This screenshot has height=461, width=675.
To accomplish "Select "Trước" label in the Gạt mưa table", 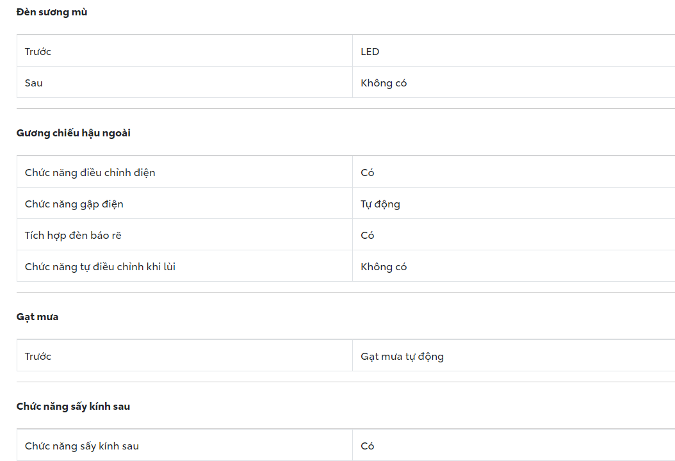I will tap(38, 356).
